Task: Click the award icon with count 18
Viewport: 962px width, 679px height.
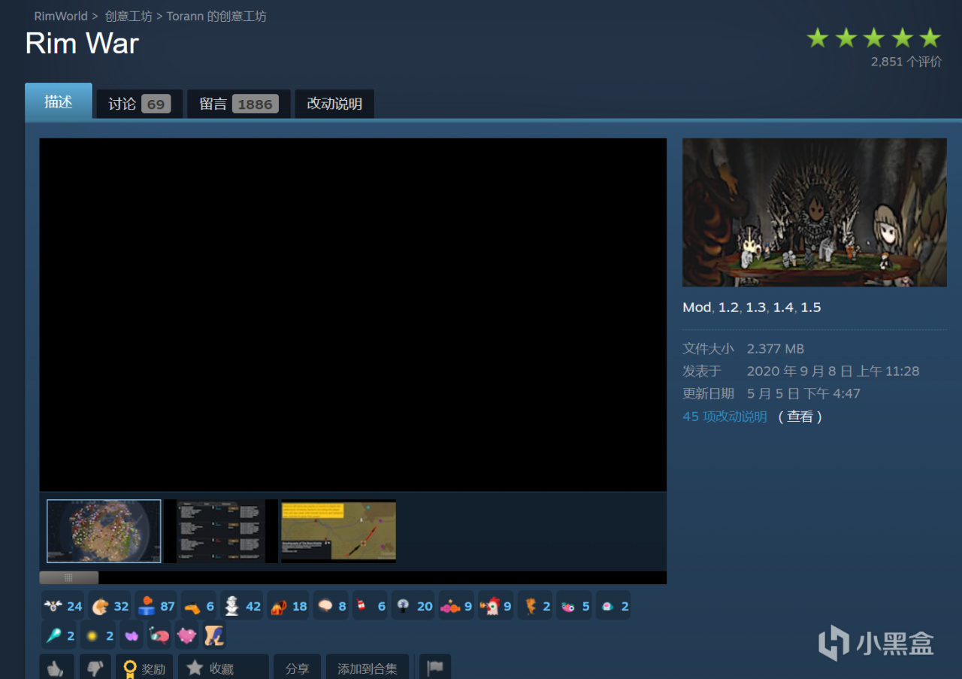Action: tap(289, 605)
